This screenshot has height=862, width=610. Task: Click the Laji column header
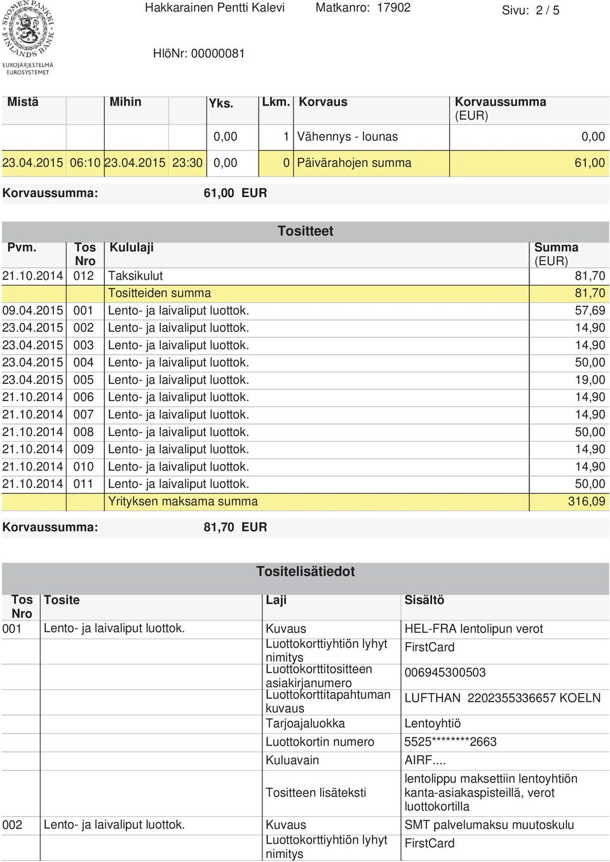pyautogui.click(x=276, y=600)
